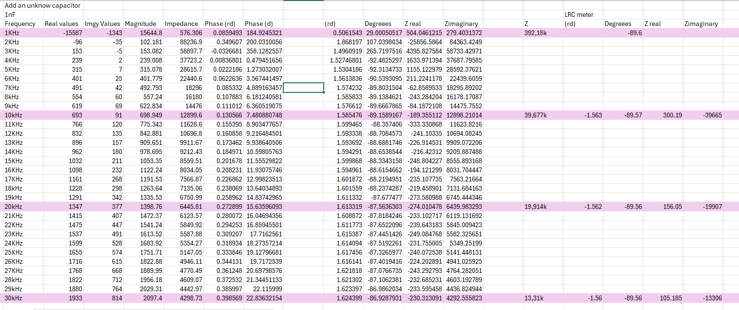Screen dimensions: 739x310
Task: Click the 'LRC meter' label cell
Action: pyautogui.click(x=579, y=15)
